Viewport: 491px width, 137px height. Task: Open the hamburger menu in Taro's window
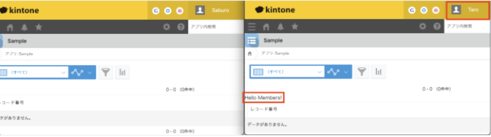[x=251, y=27]
